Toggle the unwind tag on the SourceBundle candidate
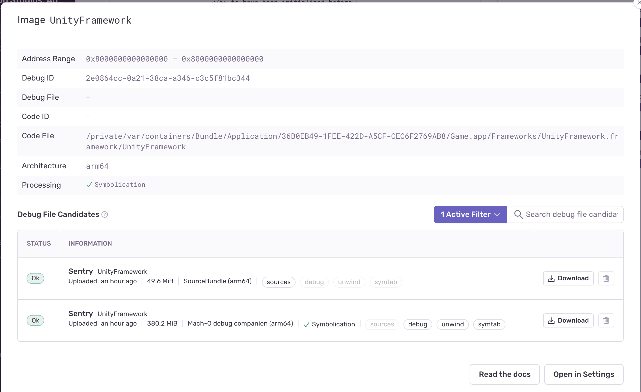The height and width of the screenshot is (392, 641). click(349, 282)
